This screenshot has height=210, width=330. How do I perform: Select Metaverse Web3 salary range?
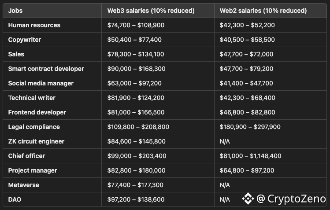pyautogui.click(x=135, y=185)
